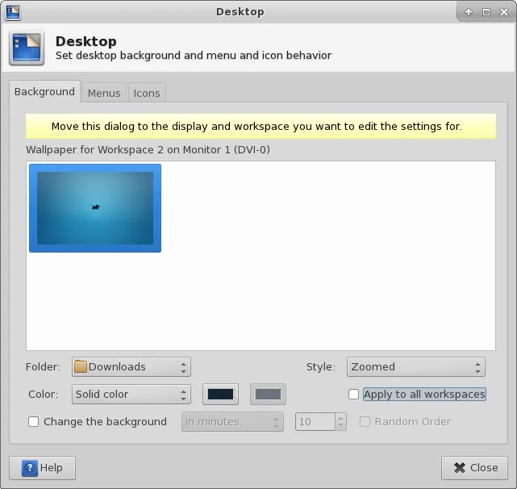The image size is (517, 489).
Task: Click the Desktop window menu icon in title bar
Action: click(x=13, y=12)
